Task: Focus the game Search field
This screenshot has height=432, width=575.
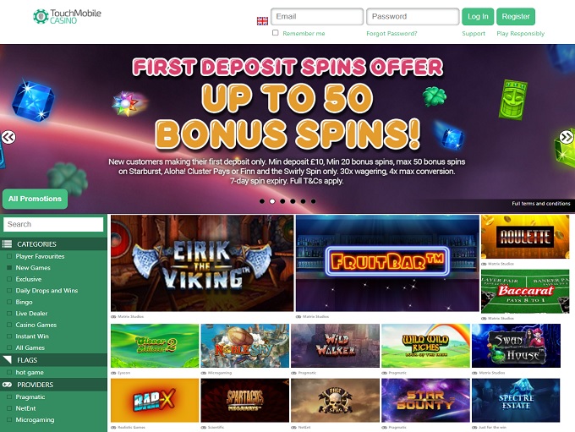Action: tap(53, 224)
